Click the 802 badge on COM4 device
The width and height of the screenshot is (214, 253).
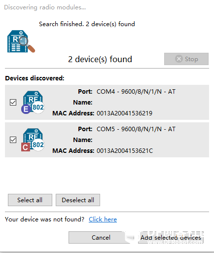[x=38, y=107]
